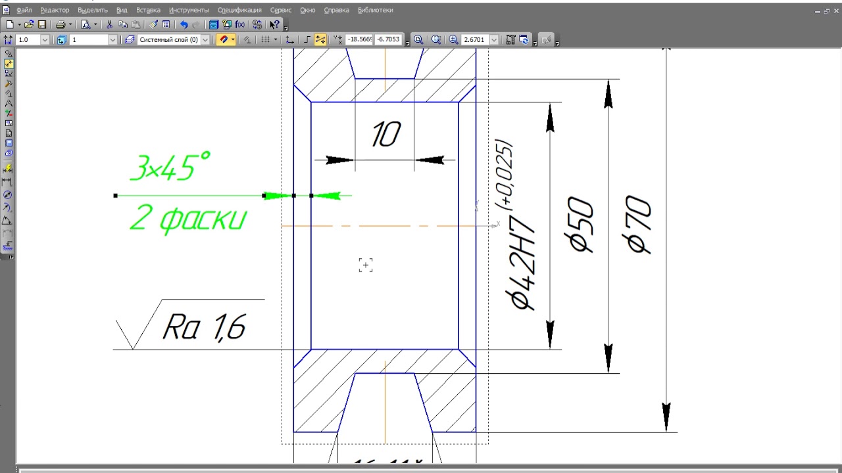Open the view scale 1.0 dropdown
Image resolution: width=842 pixels, height=473 pixels.
[45, 39]
